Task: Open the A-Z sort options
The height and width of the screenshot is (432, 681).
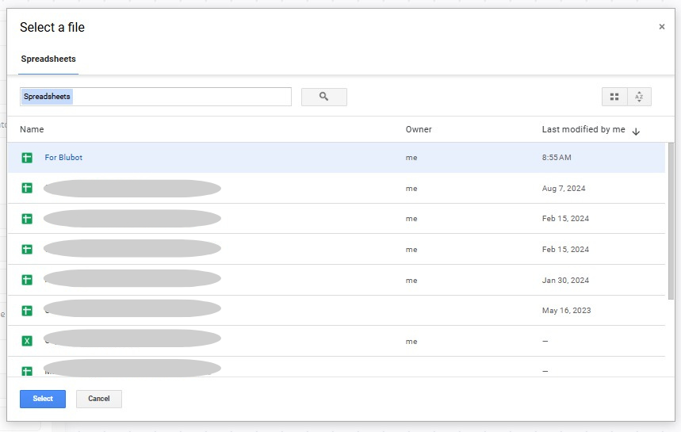Action: pos(639,97)
